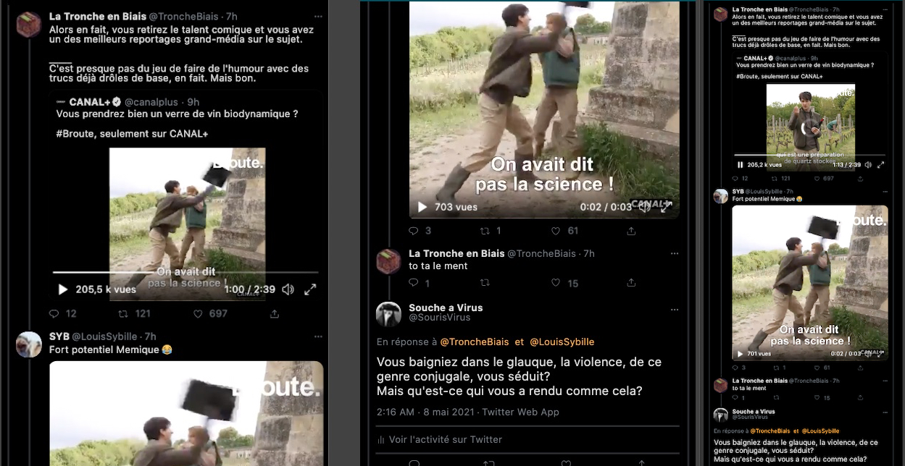
Task: Share the La Tronche en Biais tweet with 697 likes
Action: tap(275, 314)
